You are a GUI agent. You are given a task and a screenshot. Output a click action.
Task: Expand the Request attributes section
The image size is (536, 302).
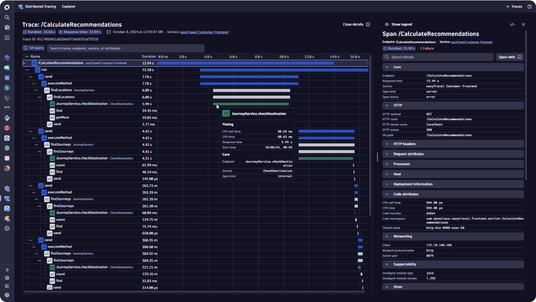point(453,154)
